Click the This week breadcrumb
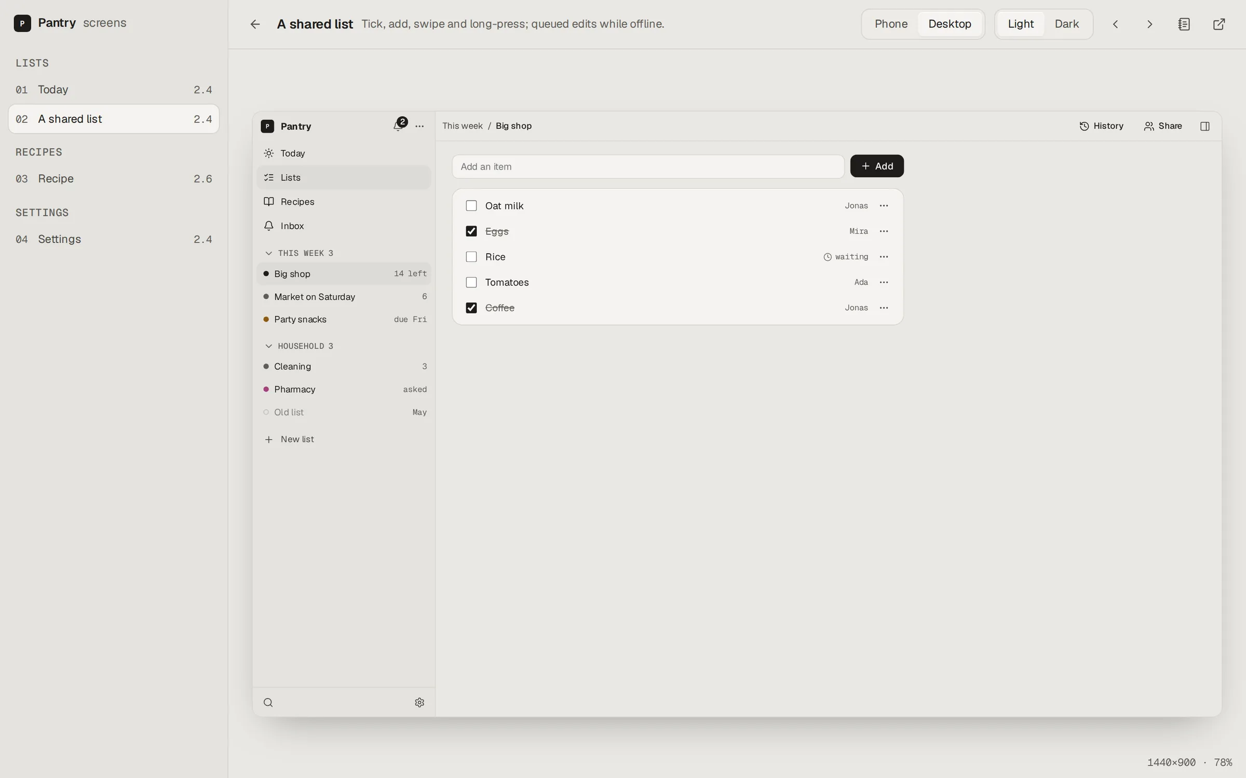Viewport: 1246px width, 778px height. coord(462,126)
